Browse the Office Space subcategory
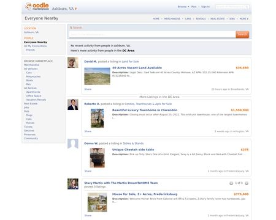The width and height of the screenshot is (276, 220). coord(34,96)
